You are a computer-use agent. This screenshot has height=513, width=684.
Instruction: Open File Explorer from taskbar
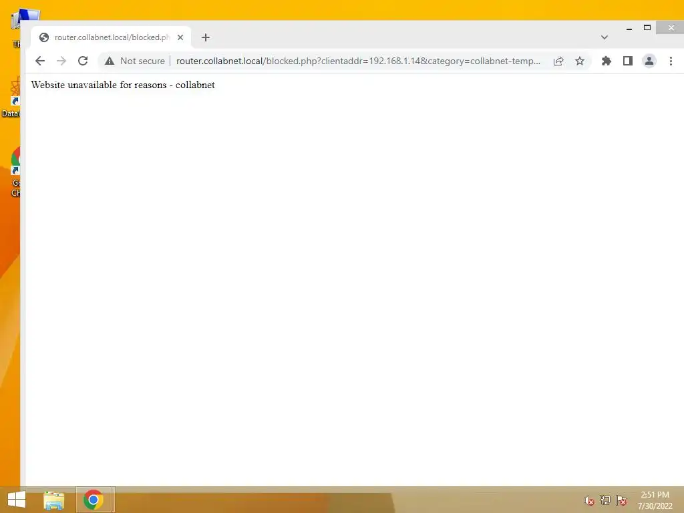click(x=53, y=500)
